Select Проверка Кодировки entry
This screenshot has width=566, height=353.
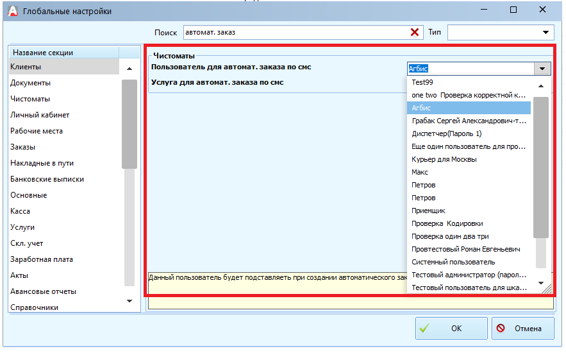[x=469, y=223]
